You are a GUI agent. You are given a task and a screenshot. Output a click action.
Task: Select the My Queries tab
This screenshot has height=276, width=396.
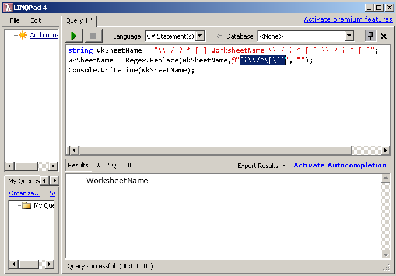[x=23, y=181]
